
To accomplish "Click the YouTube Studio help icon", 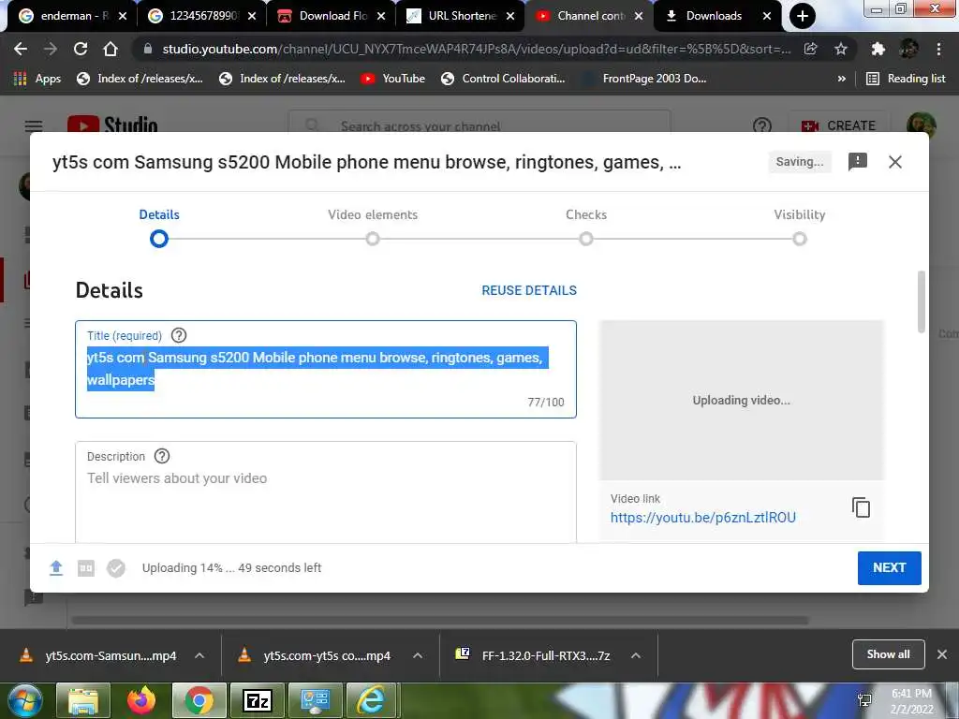I will tap(761, 126).
